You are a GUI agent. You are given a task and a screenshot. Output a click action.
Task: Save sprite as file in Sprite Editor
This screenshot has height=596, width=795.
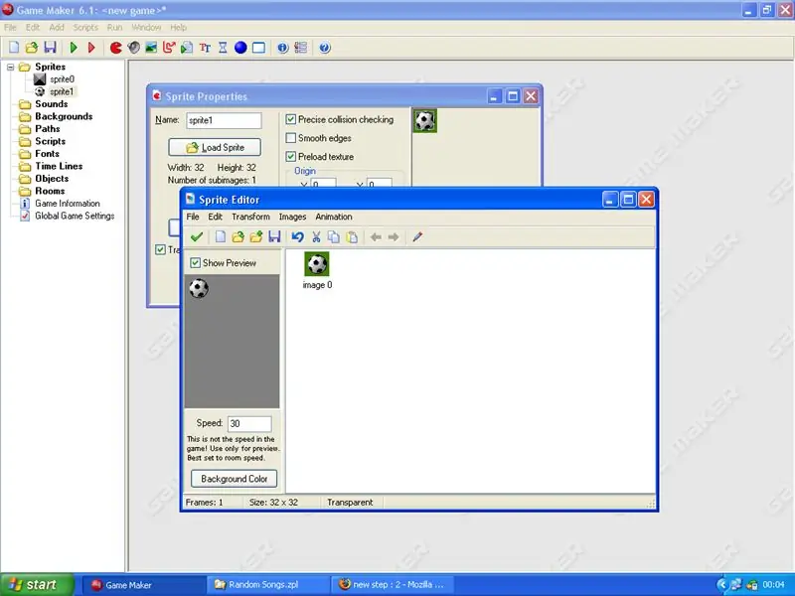274,236
